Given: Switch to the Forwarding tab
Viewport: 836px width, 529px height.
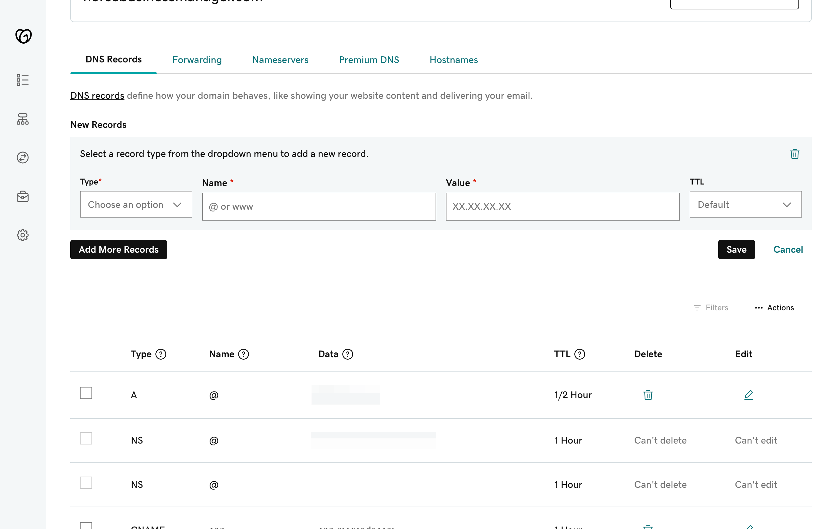Looking at the screenshot, I should (197, 60).
